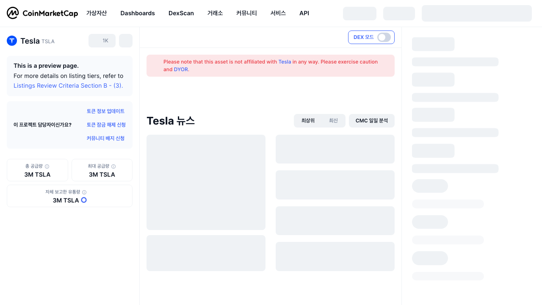Click the 토큰 정보 업데이트 link
This screenshot has width=542, height=305.
105,111
